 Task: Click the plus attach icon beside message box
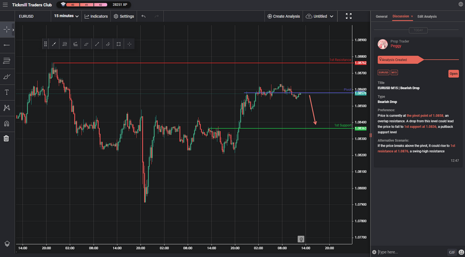374,252
